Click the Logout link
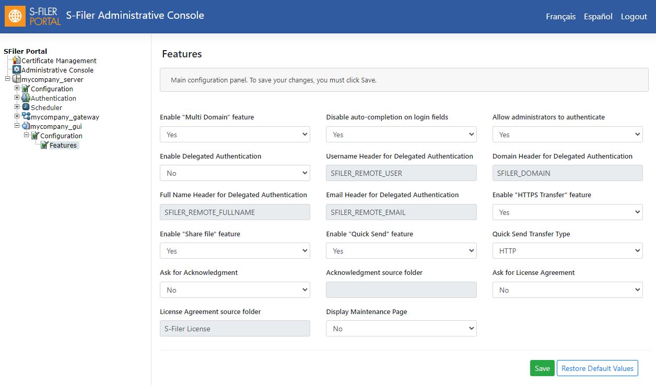This screenshot has height=385, width=656. 634,17
